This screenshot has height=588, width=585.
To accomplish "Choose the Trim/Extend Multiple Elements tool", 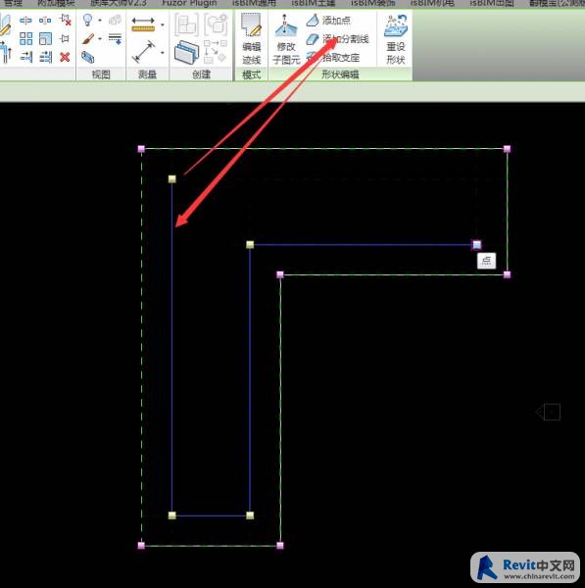I will pos(45,57).
